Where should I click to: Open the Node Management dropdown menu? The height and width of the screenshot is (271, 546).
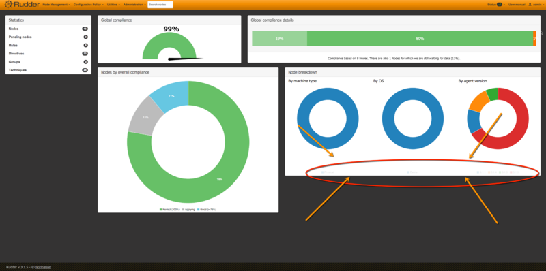(56, 5)
